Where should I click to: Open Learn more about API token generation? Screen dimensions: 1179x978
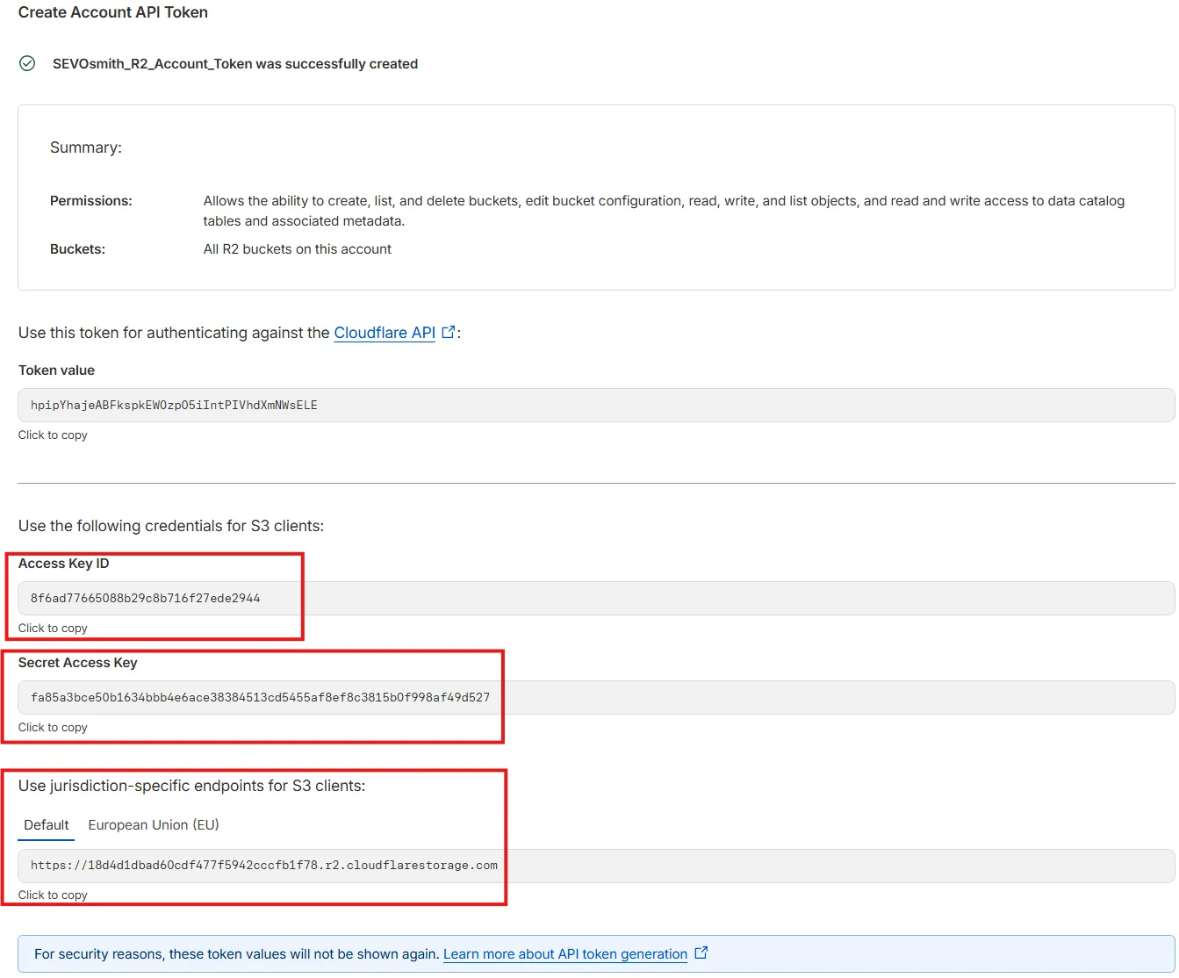click(x=565, y=954)
